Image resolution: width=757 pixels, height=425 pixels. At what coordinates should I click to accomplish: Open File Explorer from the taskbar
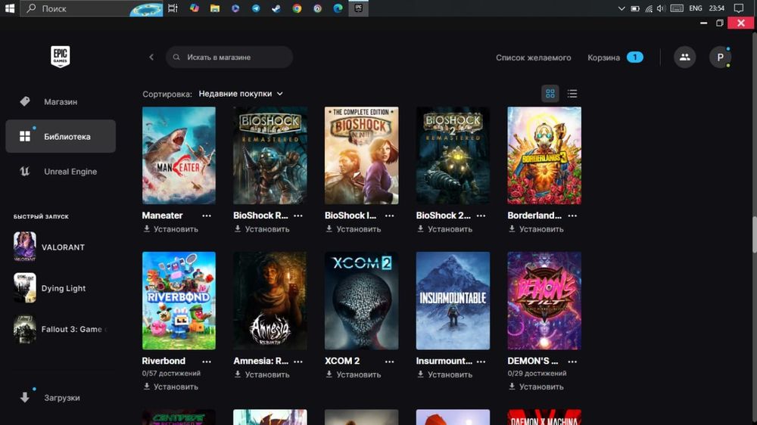click(215, 8)
